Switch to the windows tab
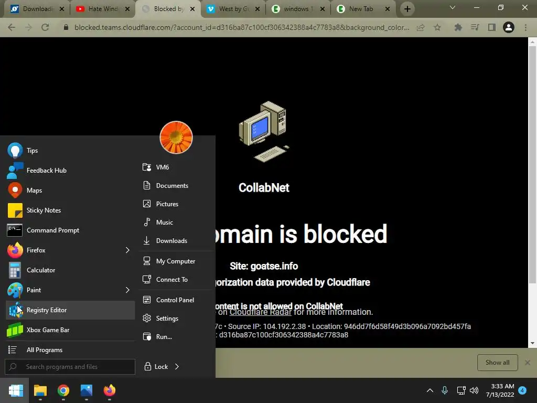The width and height of the screenshot is (537, 403). [297, 9]
